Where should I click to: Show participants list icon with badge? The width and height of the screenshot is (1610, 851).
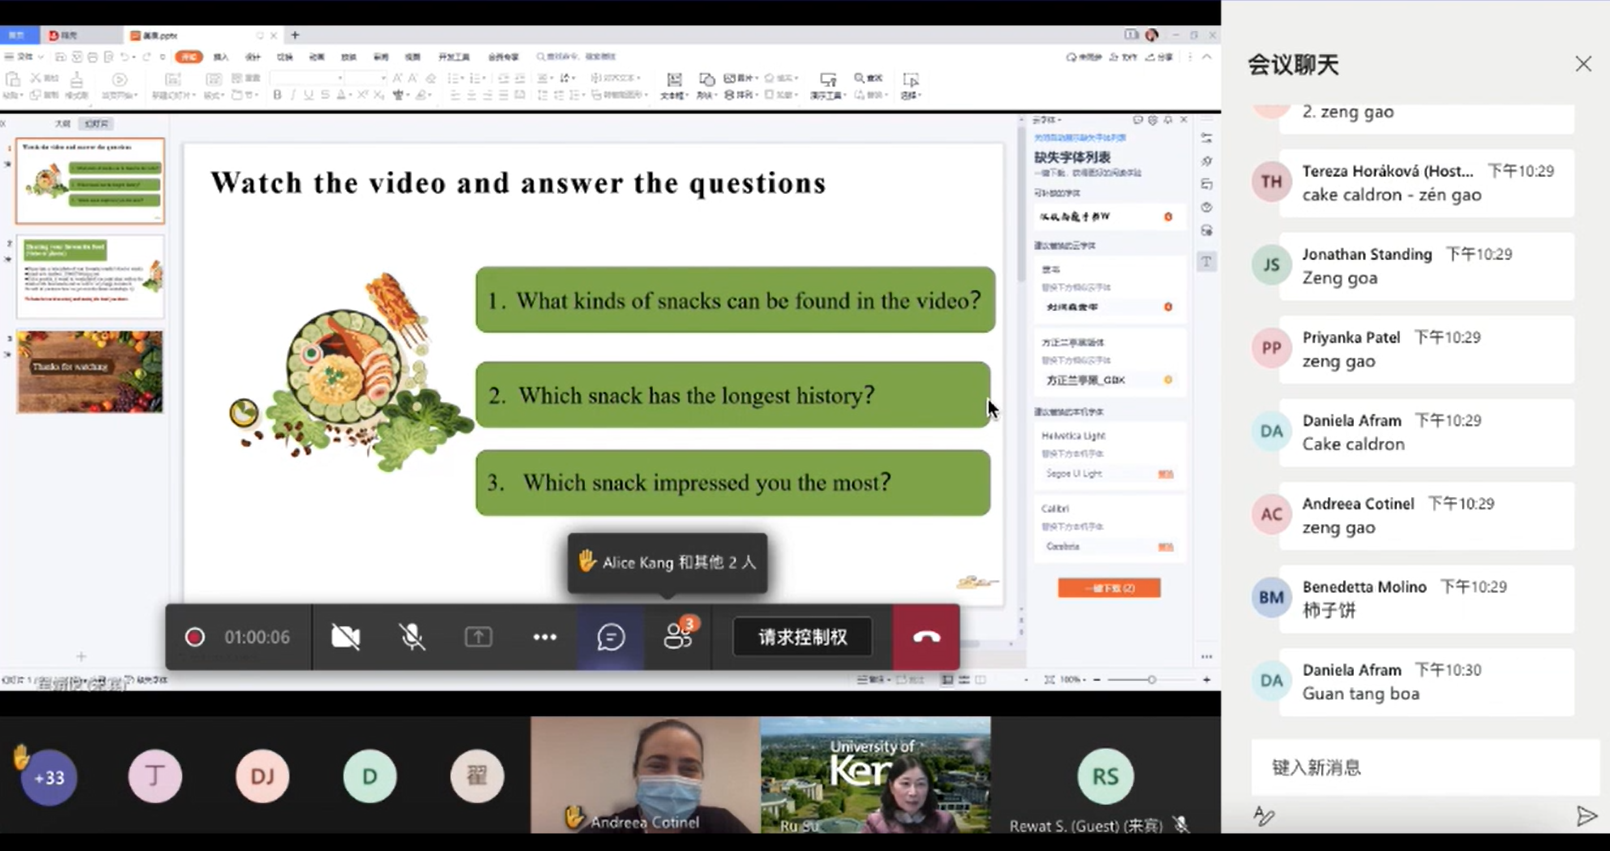(x=678, y=636)
